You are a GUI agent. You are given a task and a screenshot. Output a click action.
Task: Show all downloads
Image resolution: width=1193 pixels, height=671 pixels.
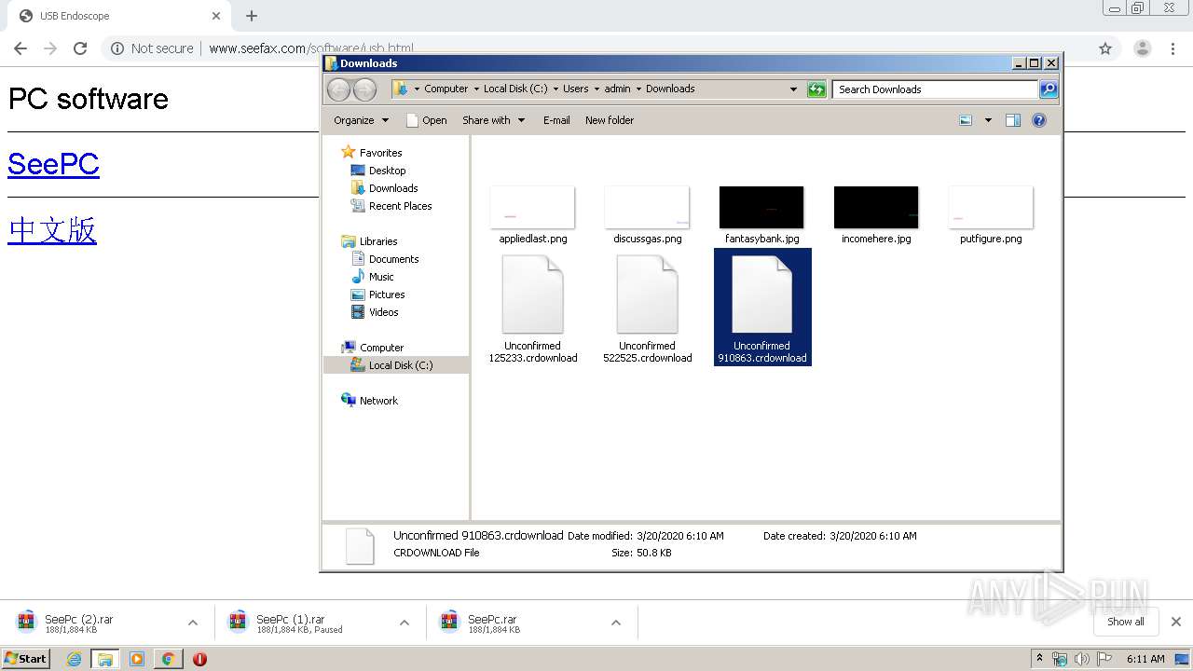coord(1126,622)
